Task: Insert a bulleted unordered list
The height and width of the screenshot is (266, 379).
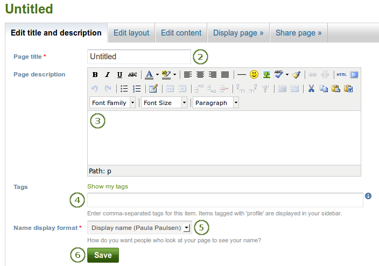Action: (x=124, y=89)
